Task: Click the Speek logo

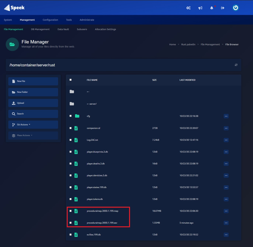Action: tap(14, 8)
